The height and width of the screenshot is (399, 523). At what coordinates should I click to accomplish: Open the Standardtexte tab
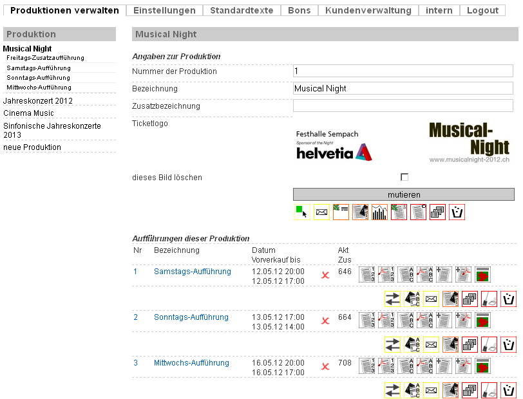pos(242,10)
